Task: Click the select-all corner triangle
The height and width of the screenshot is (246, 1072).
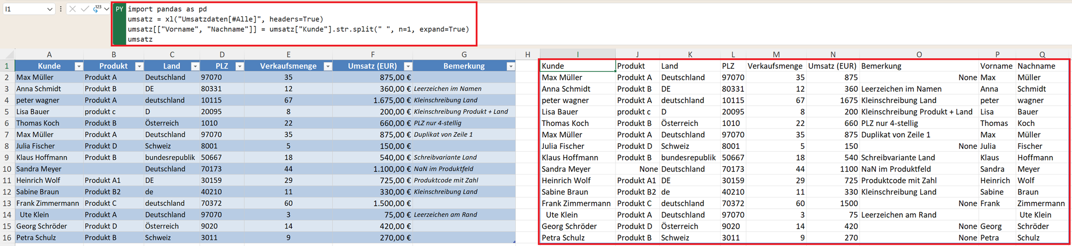Action: tap(7, 55)
